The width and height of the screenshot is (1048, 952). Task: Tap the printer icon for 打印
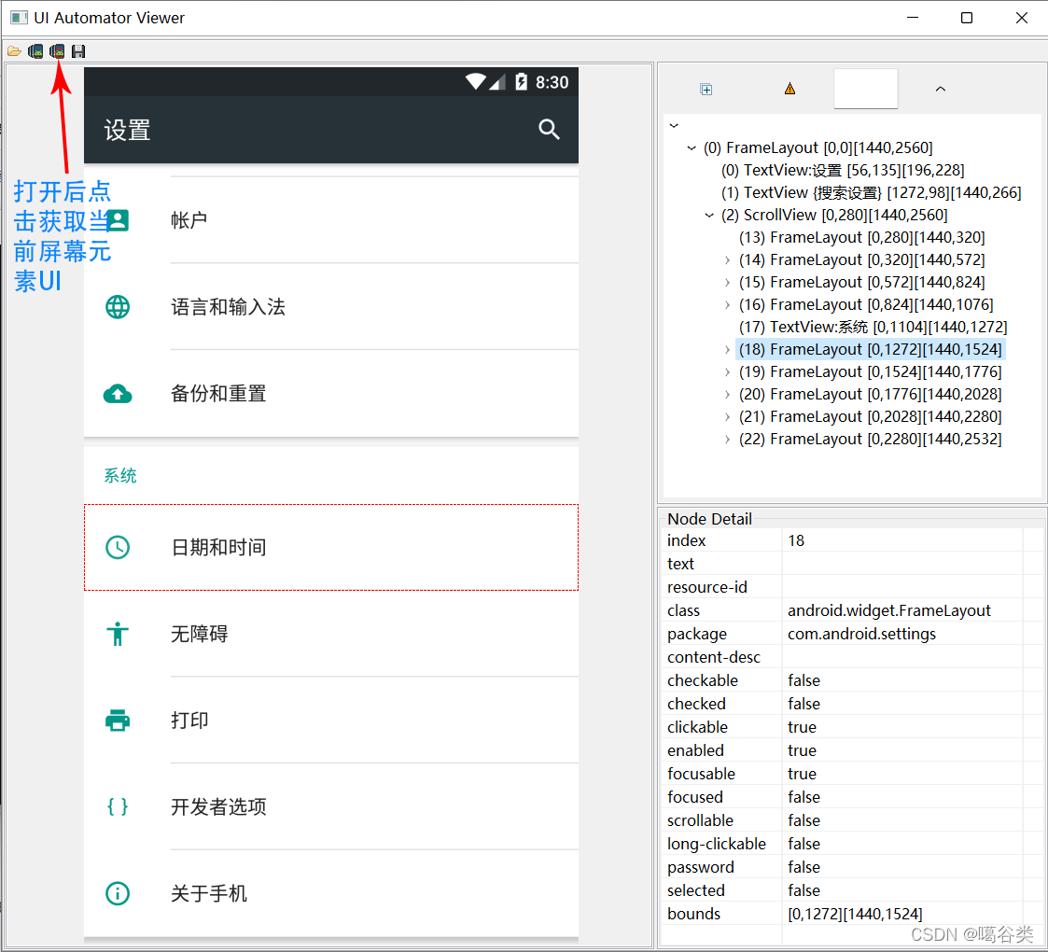coord(118,721)
